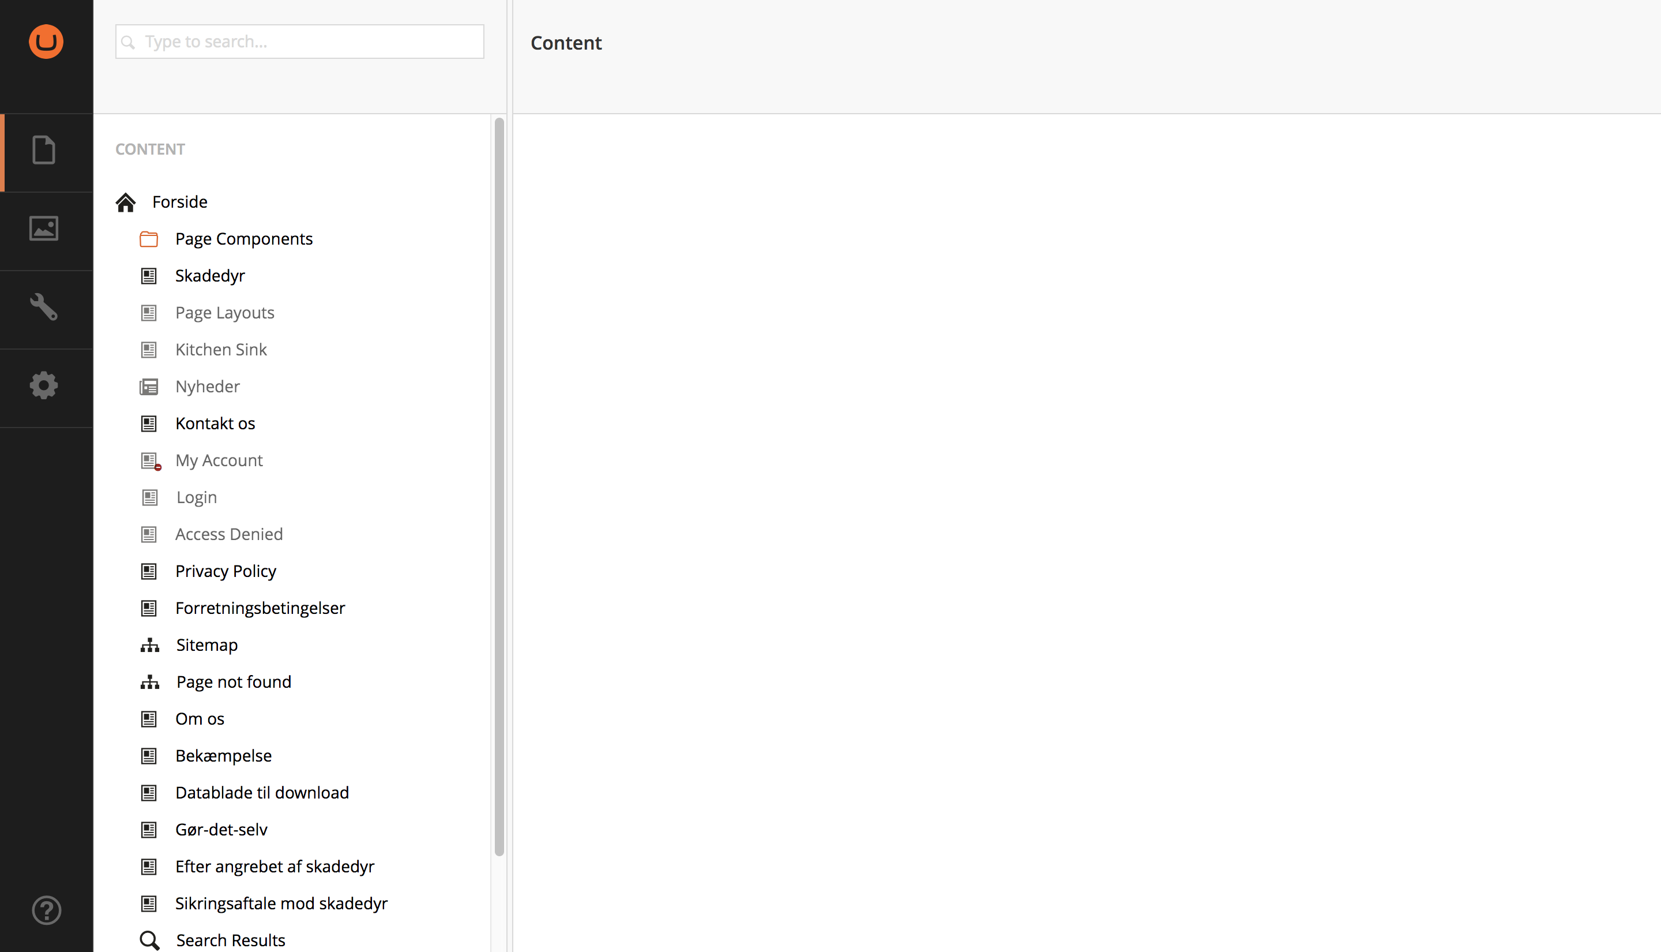Viewport: 1661px width, 952px height.
Task: Open the Om os page
Action: coord(200,718)
